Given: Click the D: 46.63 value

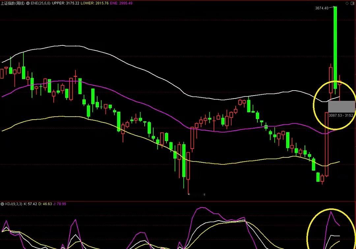Looking at the screenshot, I should point(45,204).
